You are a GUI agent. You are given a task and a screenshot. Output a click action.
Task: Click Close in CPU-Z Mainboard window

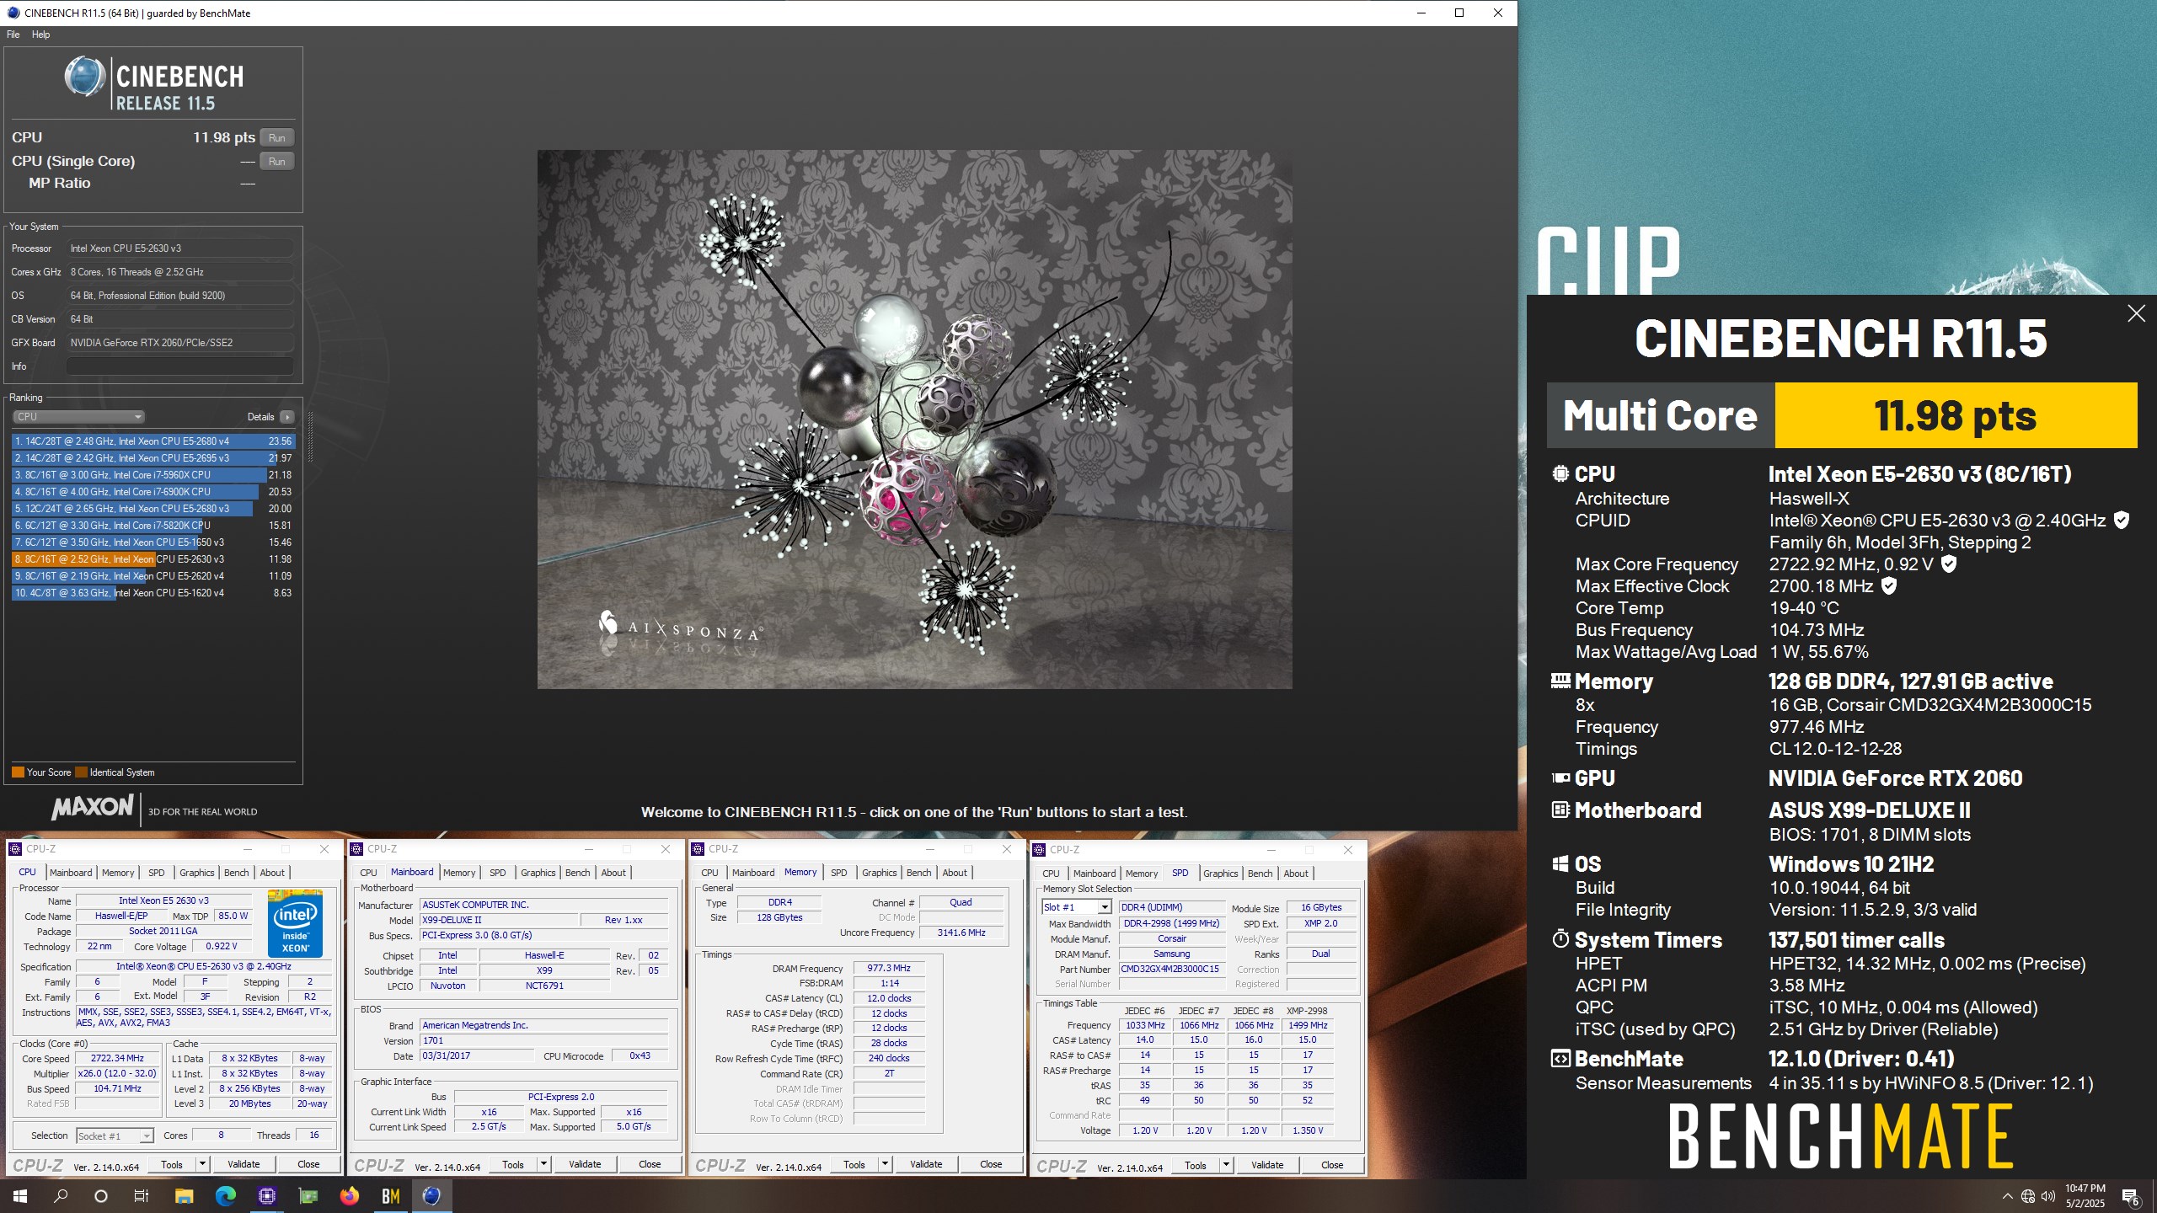click(x=650, y=1164)
